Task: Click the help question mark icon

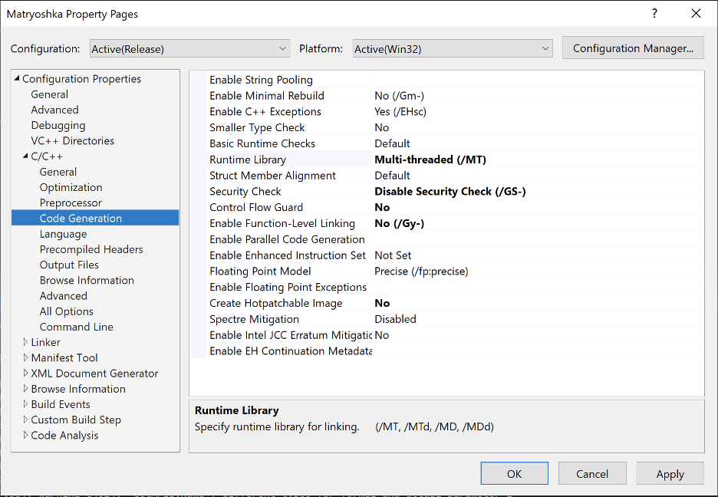Action: (x=654, y=14)
